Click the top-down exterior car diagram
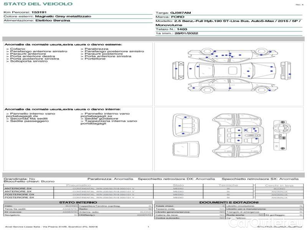 click(232, 70)
